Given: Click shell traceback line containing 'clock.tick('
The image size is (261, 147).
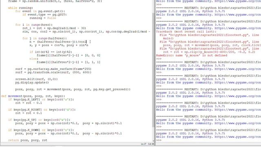Looking at the screenshot, I should [212, 45].
